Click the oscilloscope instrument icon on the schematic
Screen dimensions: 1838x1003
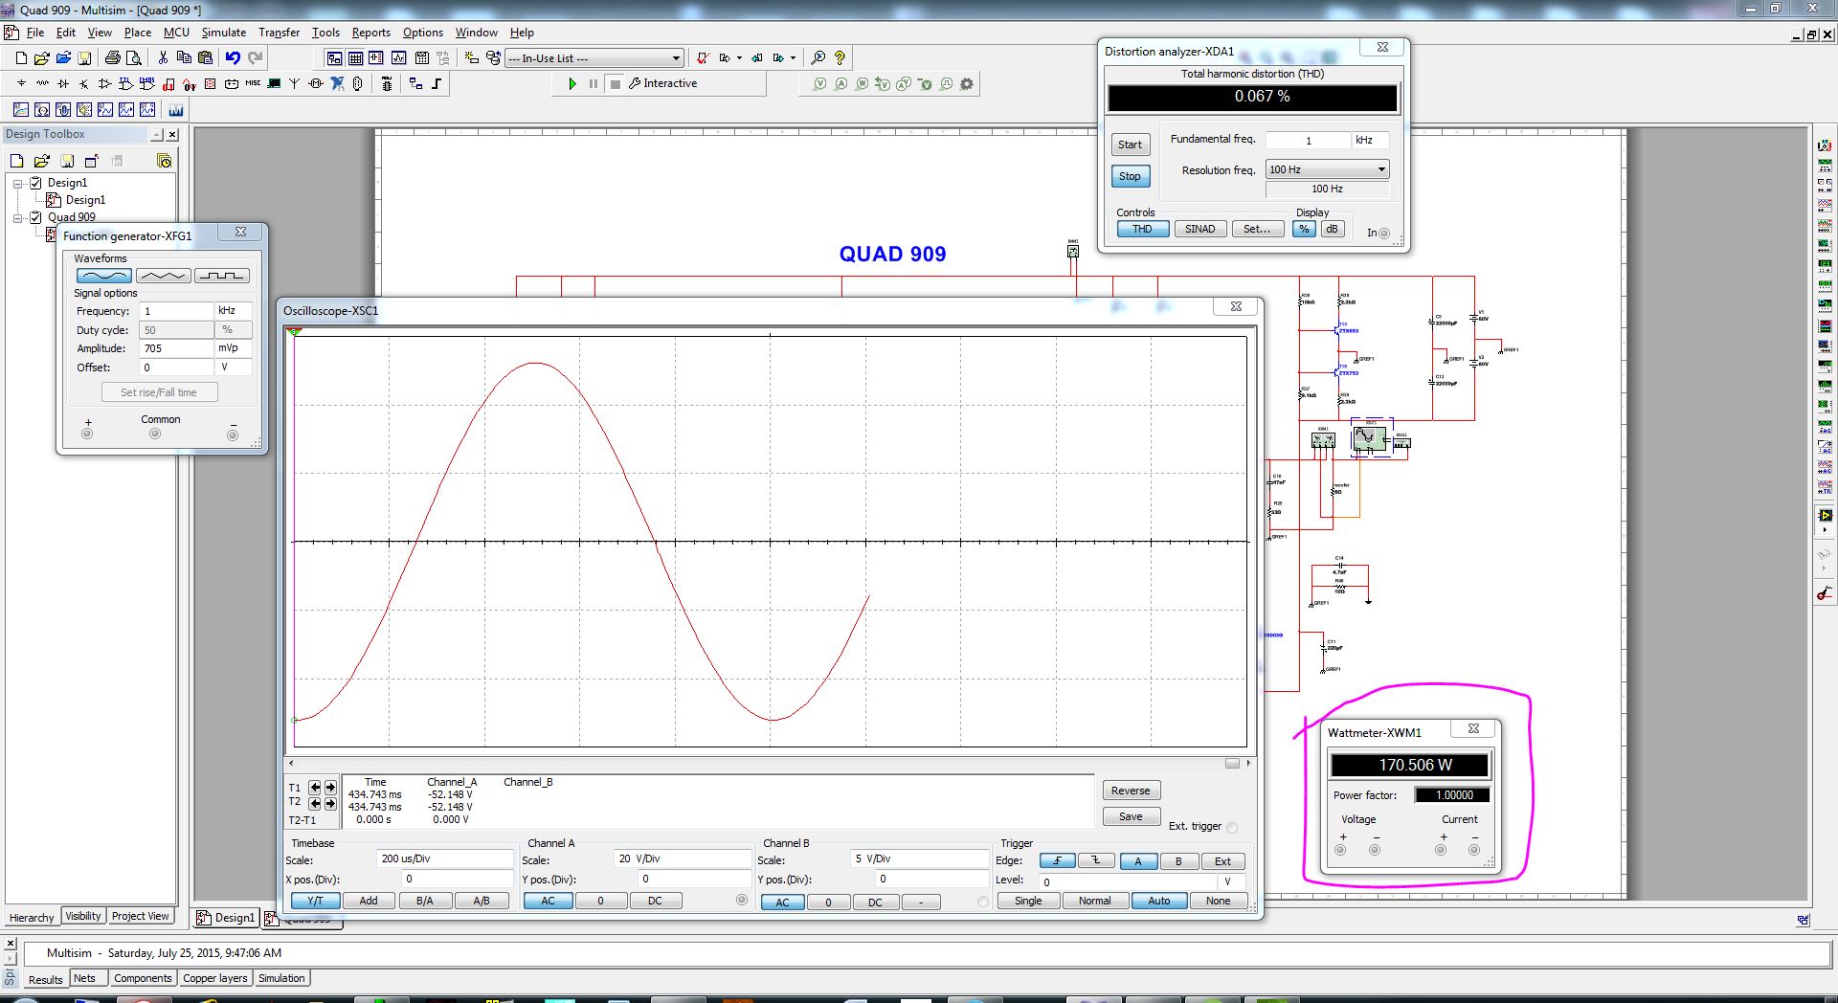click(1369, 439)
